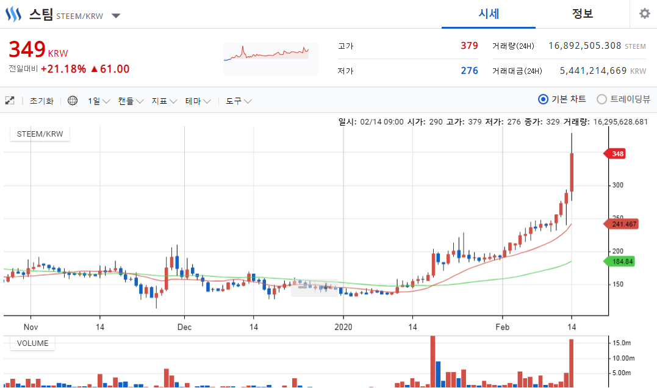Click the 고가 high value 379

click(469, 46)
